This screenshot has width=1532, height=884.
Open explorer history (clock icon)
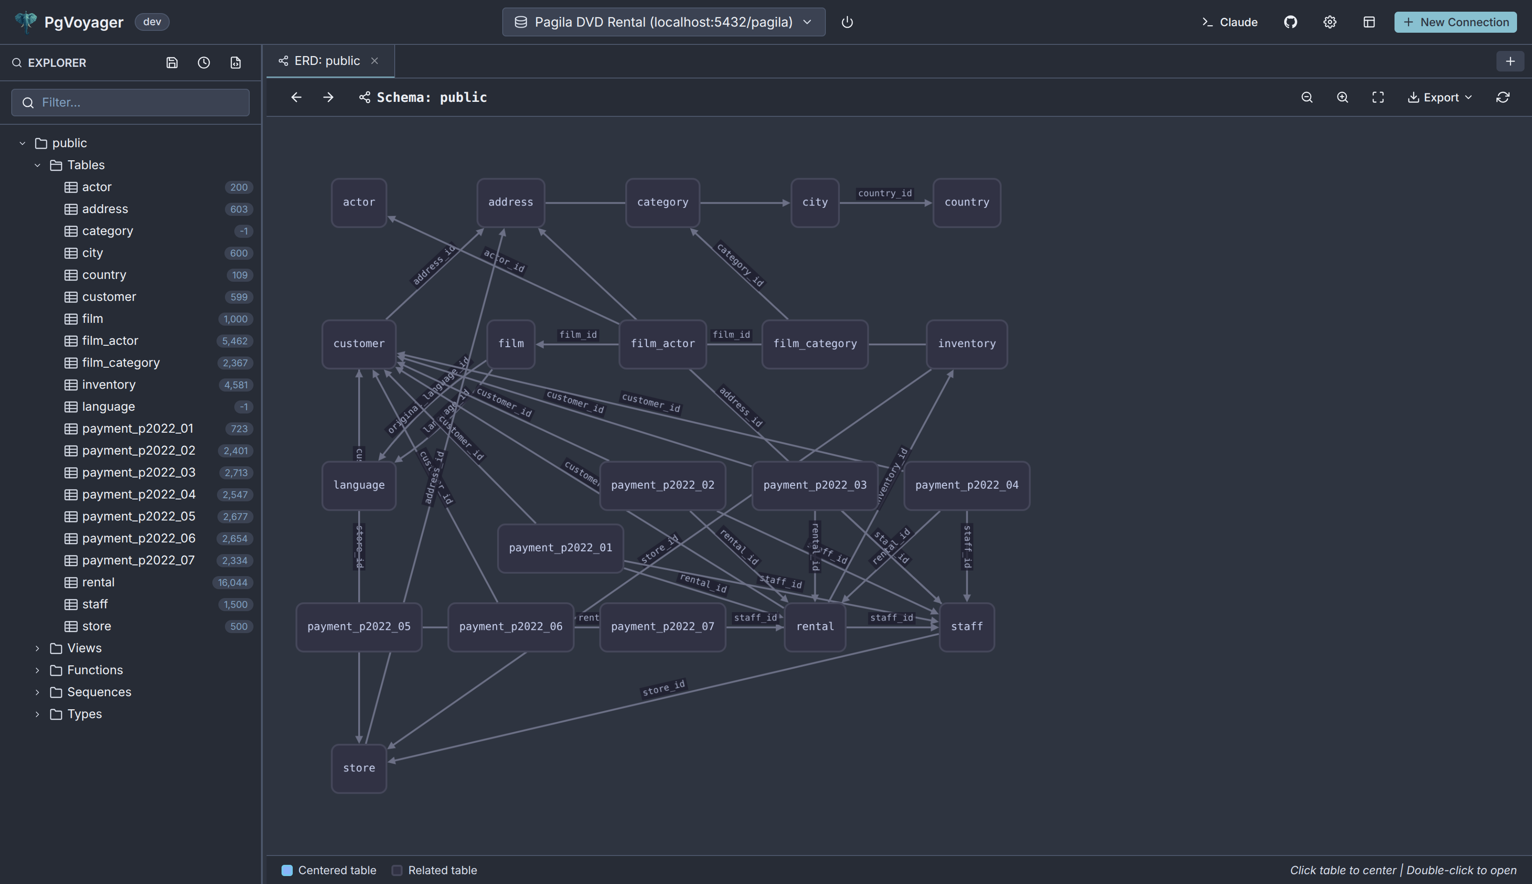[x=203, y=63]
